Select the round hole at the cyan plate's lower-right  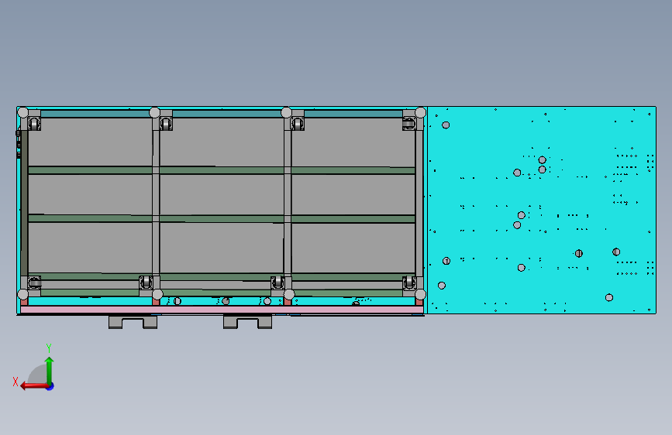click(x=609, y=297)
